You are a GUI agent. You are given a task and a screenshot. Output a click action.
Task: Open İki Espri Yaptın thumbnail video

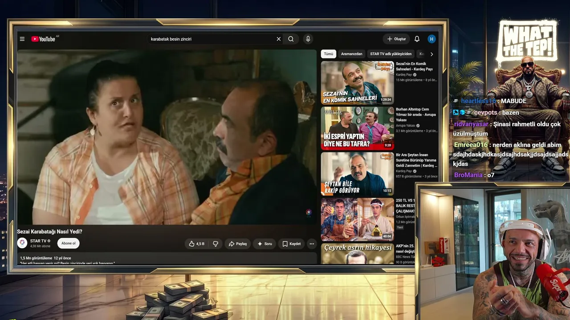click(358, 128)
